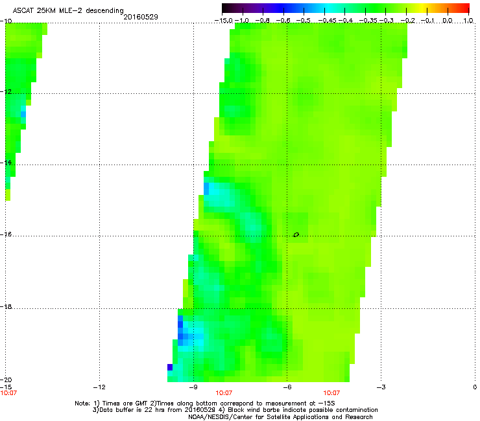Select the -0.1 color scale value
Image resolution: width=480 pixels, height=421 pixels.
427,21
